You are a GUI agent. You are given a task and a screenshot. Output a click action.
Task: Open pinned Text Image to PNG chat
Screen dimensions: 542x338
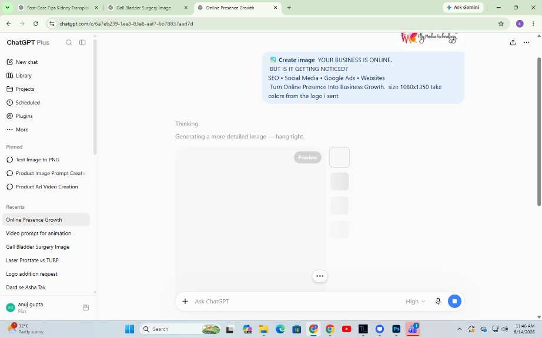pyautogui.click(x=38, y=160)
